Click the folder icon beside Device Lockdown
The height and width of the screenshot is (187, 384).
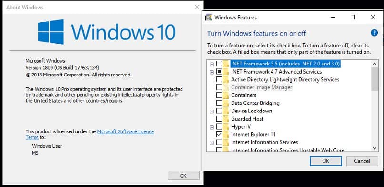[226, 111]
